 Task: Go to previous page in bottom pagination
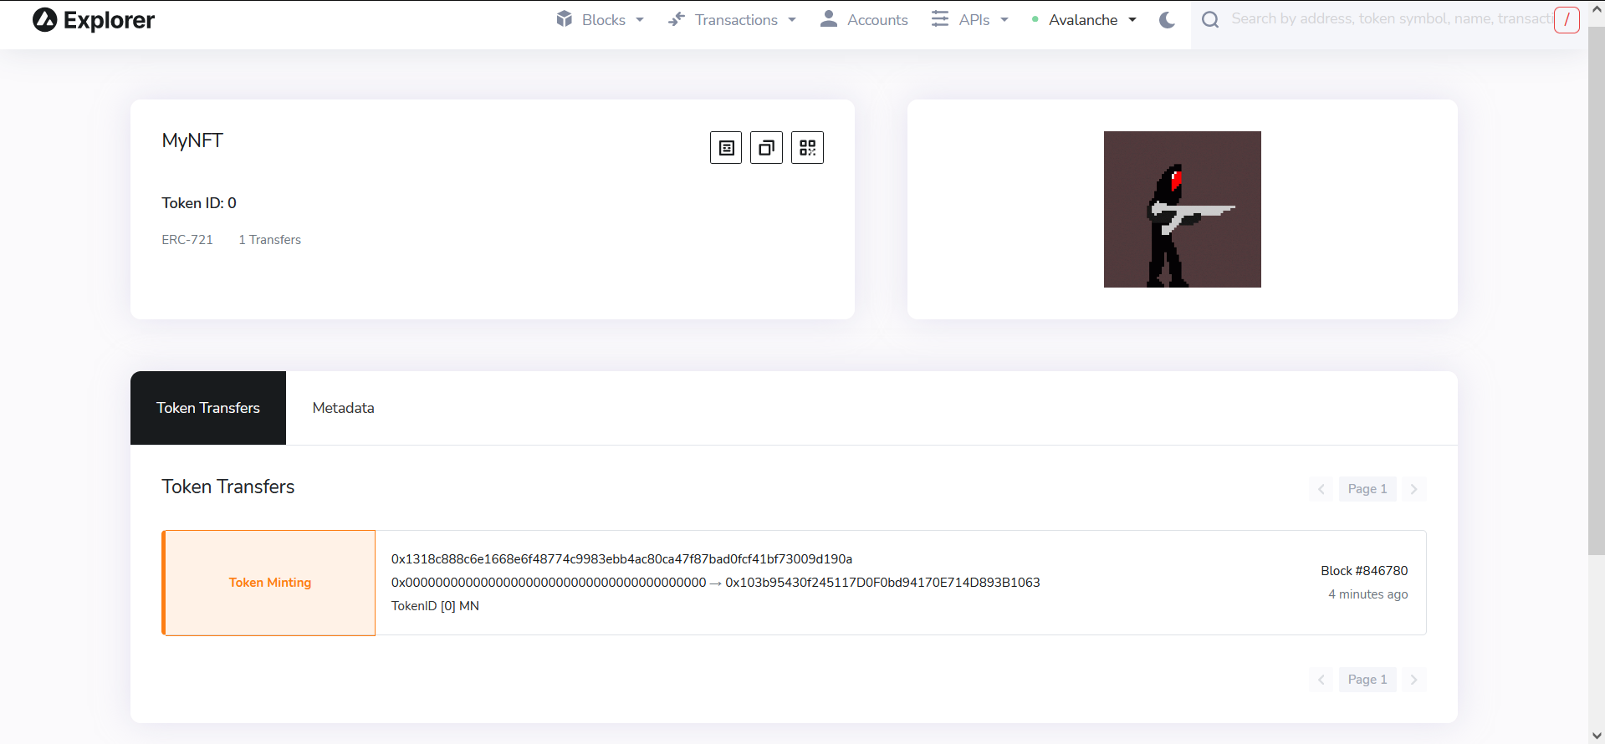1321,680
